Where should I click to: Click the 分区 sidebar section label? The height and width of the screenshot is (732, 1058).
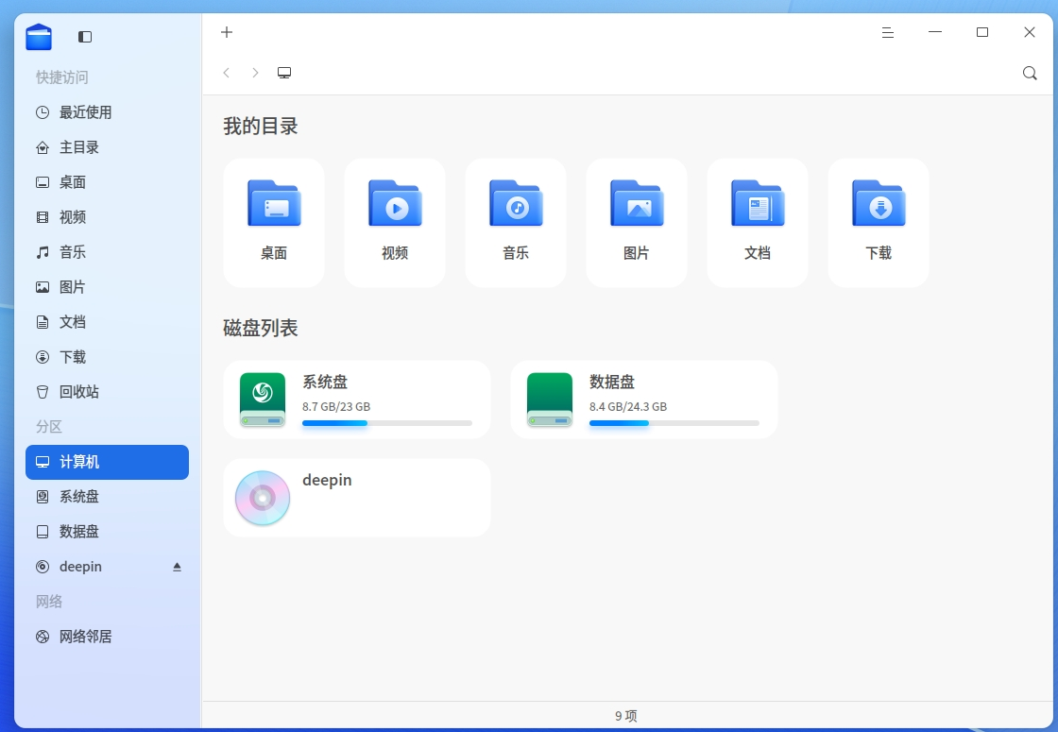48,427
